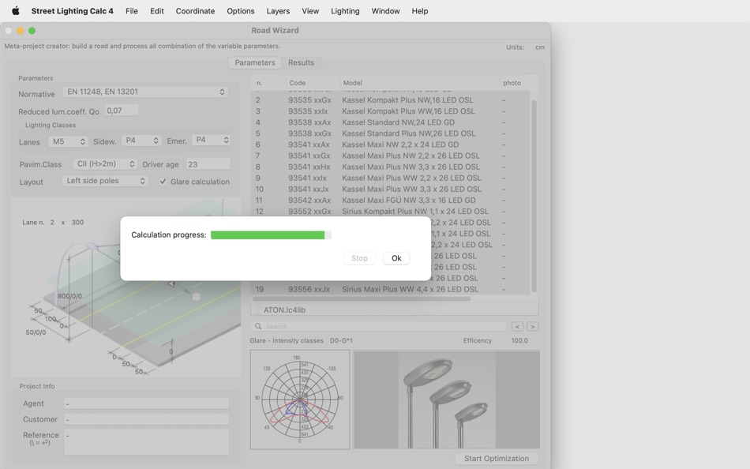Click the Driver age field
Screen dimensions: 750x469
[208, 164]
